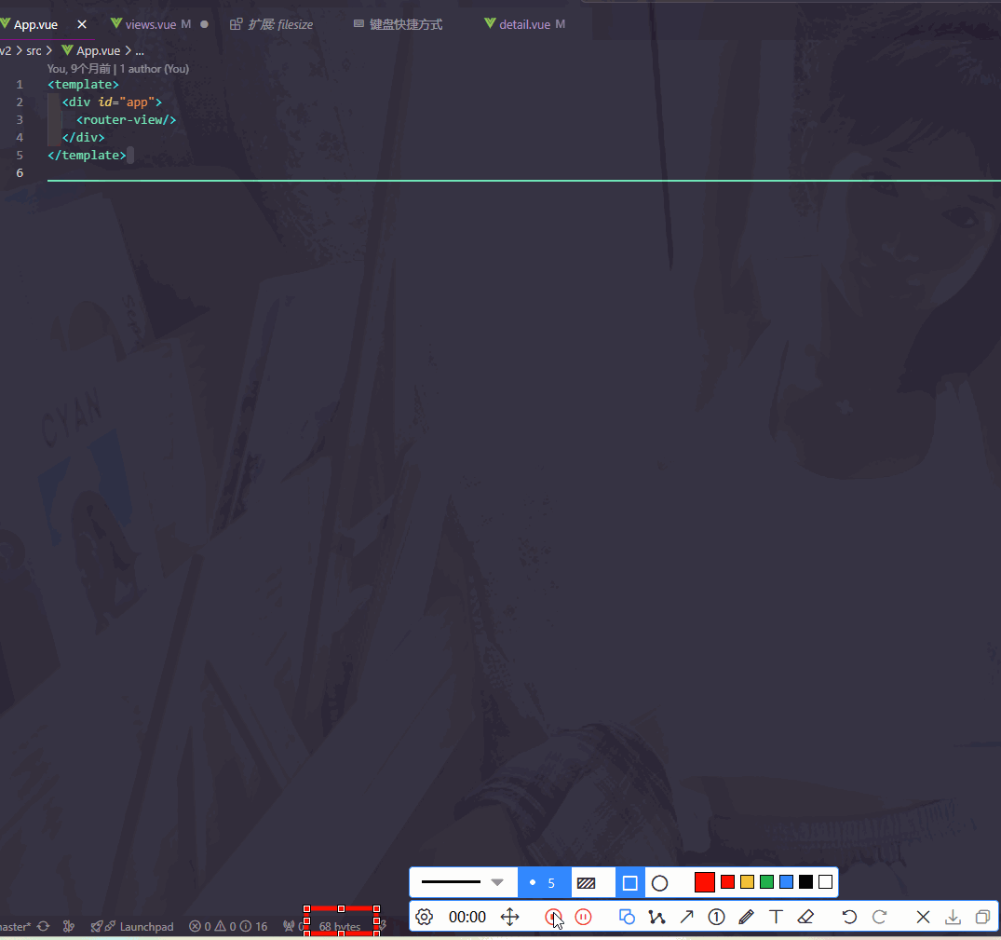Select the text annotation tool
This screenshot has width=1001, height=940.
click(776, 917)
